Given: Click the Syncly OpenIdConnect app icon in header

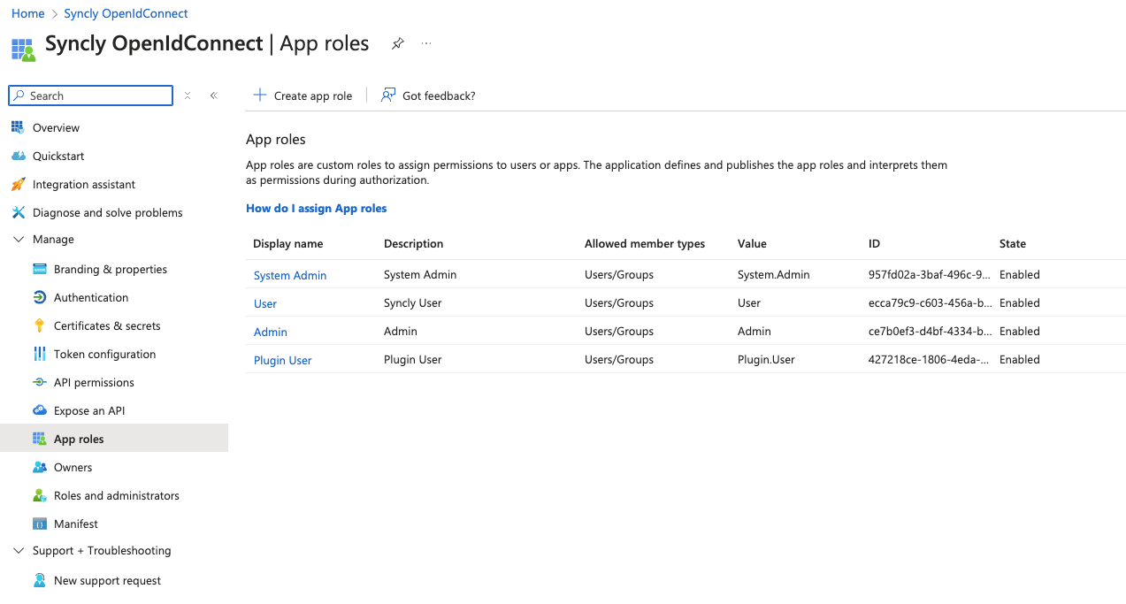Looking at the screenshot, I should tap(23, 49).
